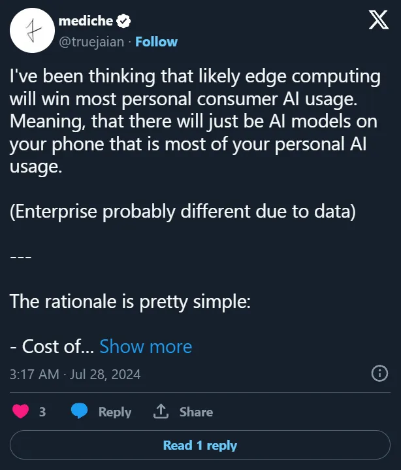The height and width of the screenshot is (470, 401).
Task: Click the share upload arrow icon
Action: tap(161, 412)
